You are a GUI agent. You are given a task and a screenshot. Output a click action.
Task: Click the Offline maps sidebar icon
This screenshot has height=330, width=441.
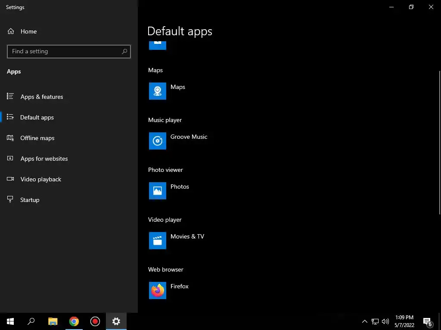[x=10, y=138]
